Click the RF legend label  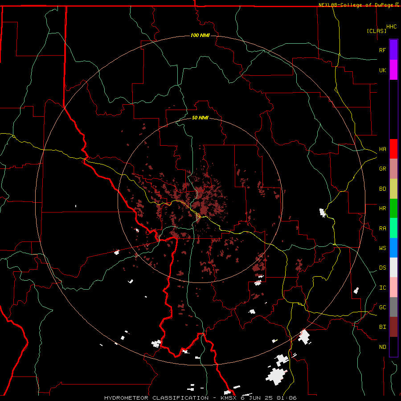pyautogui.click(x=382, y=50)
